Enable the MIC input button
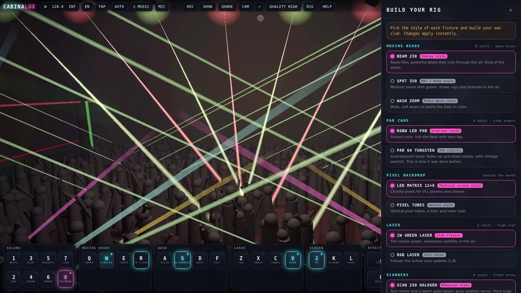The height and width of the screenshot is (293, 521). click(x=162, y=7)
